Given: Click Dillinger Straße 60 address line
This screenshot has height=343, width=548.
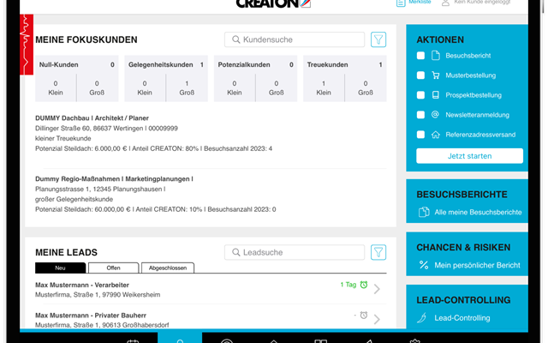Looking at the screenshot, I should tap(106, 128).
